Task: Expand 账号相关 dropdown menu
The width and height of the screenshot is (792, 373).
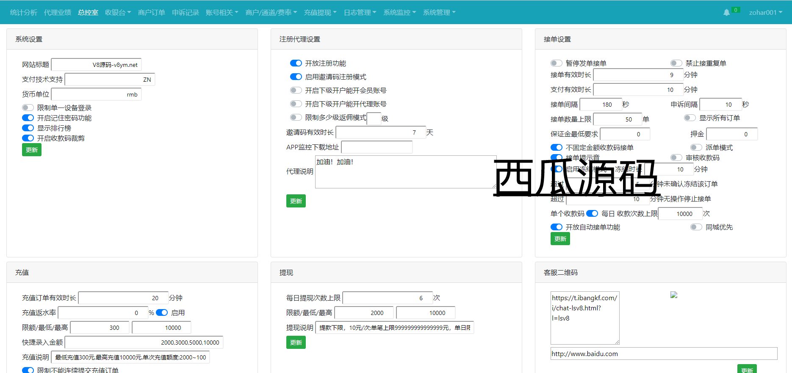Action: [222, 12]
